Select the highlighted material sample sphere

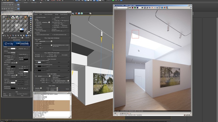click(17, 26)
